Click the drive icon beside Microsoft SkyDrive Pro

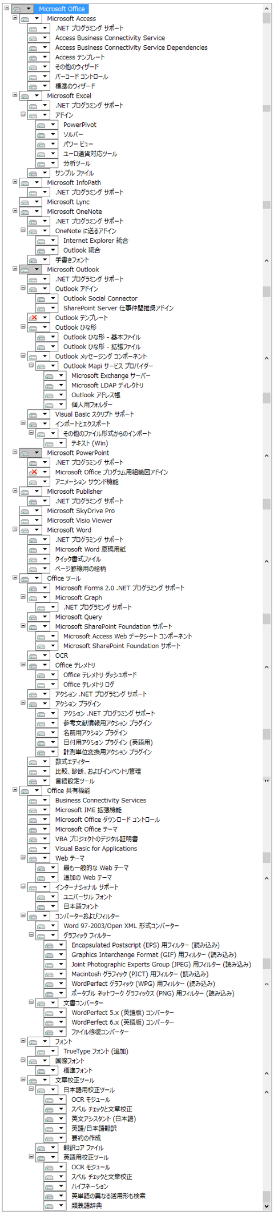tap(25, 511)
